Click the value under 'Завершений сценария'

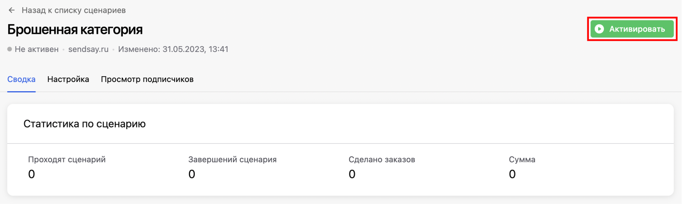pos(192,174)
